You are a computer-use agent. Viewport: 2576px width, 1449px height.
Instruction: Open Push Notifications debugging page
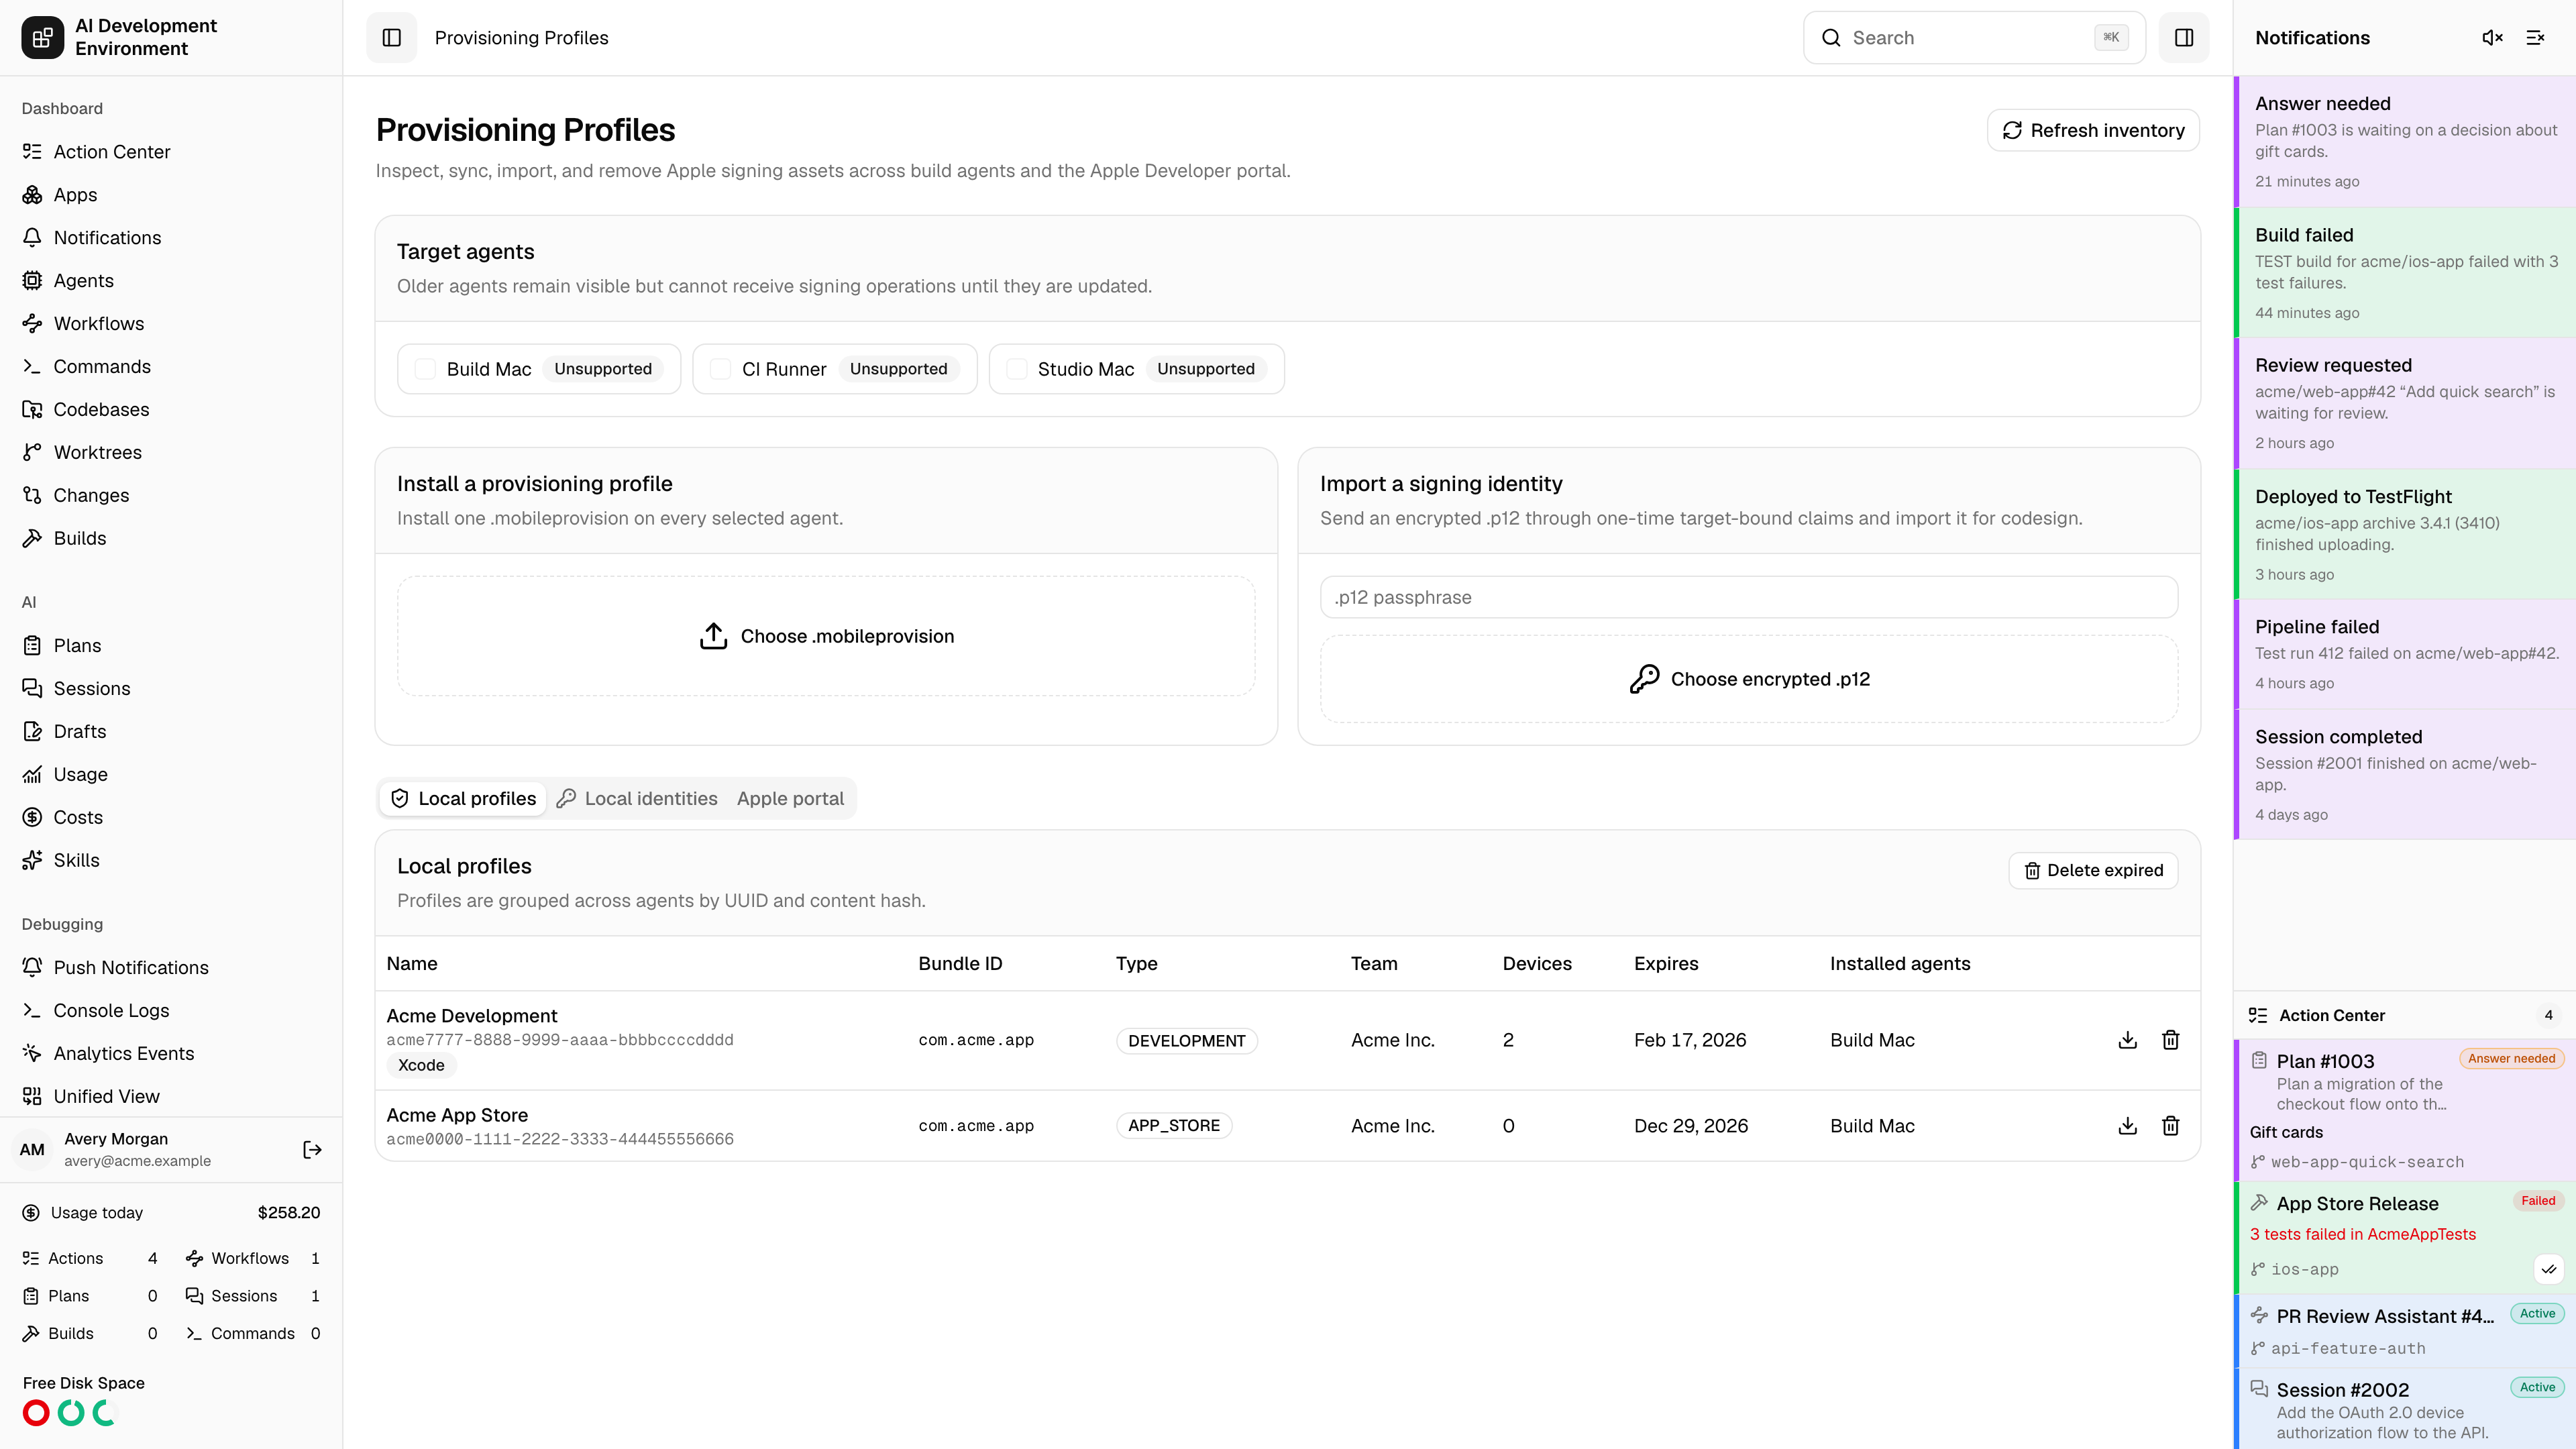(171, 968)
